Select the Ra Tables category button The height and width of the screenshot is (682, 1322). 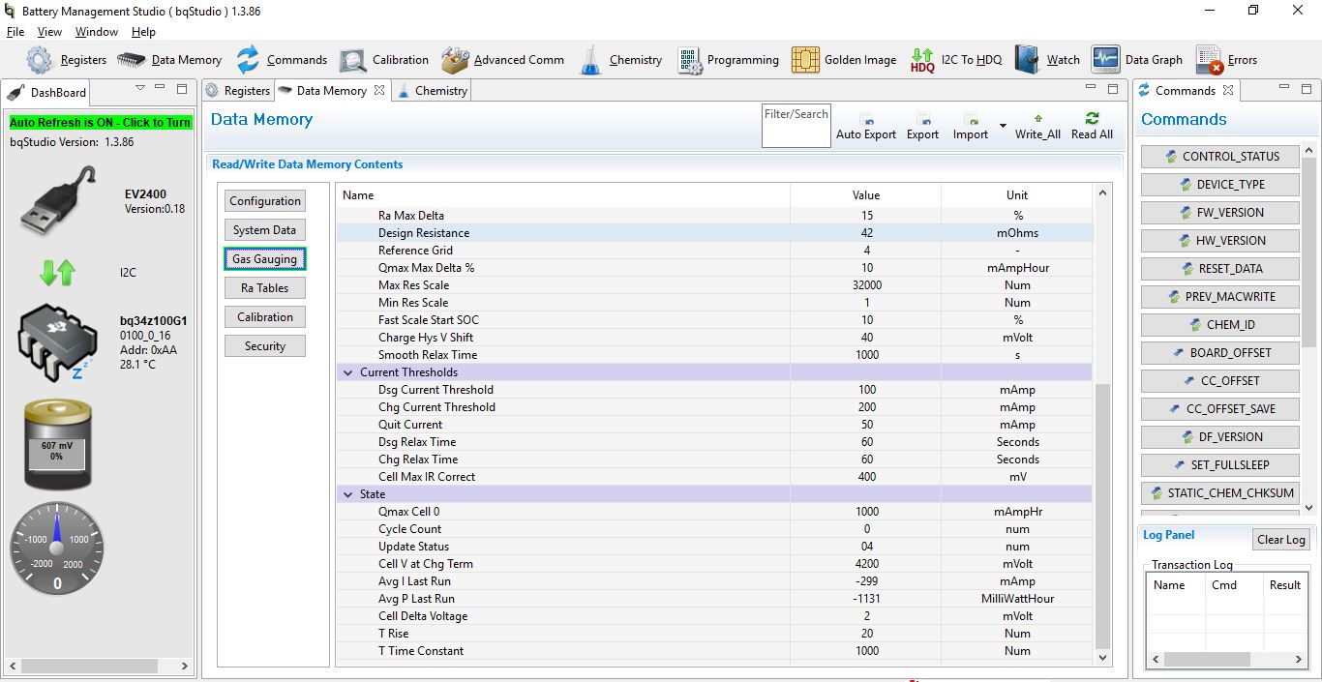(265, 288)
